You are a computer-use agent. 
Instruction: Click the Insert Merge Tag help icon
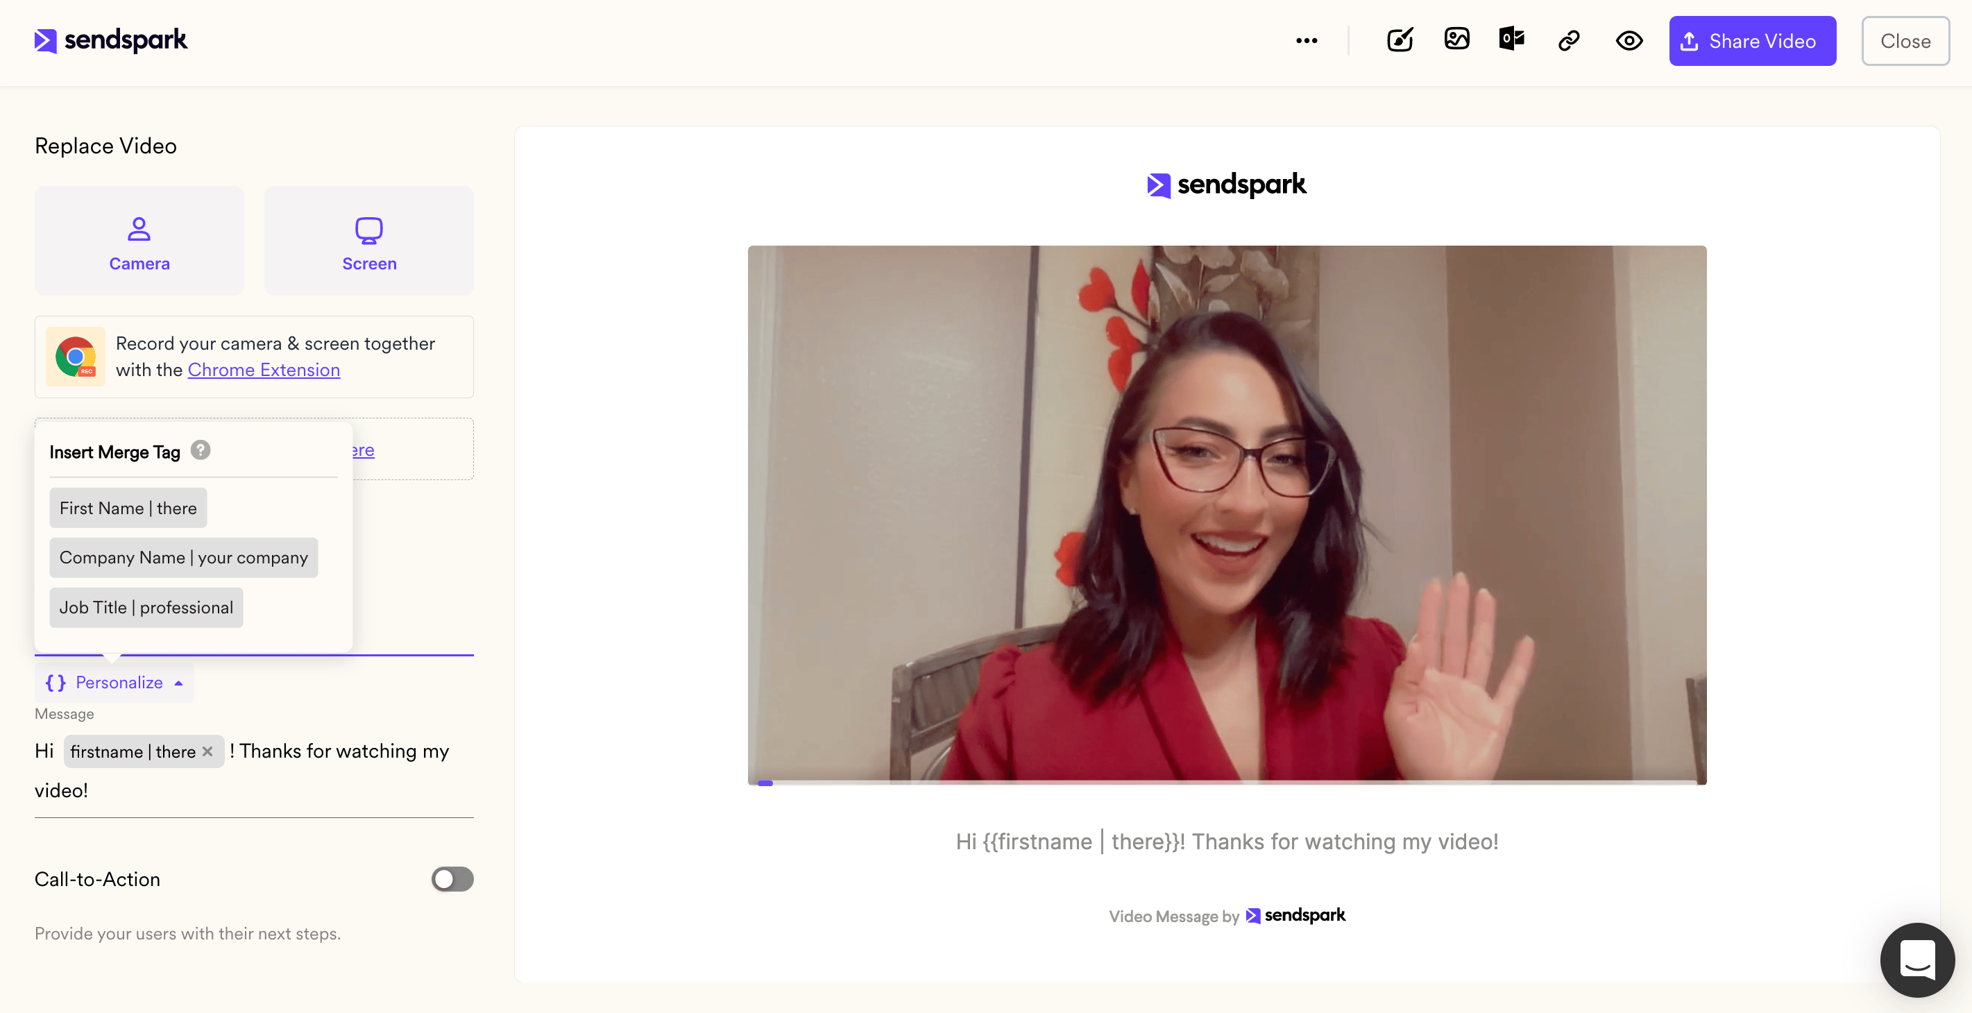201,450
